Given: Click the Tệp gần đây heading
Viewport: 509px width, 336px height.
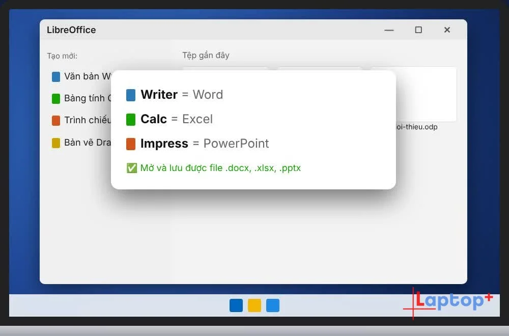Looking at the screenshot, I should (x=206, y=55).
